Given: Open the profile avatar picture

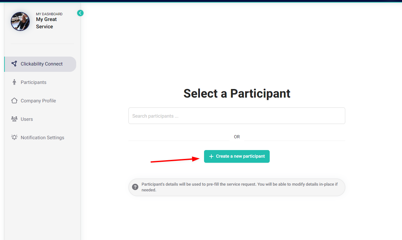Looking at the screenshot, I should click(x=20, y=21).
